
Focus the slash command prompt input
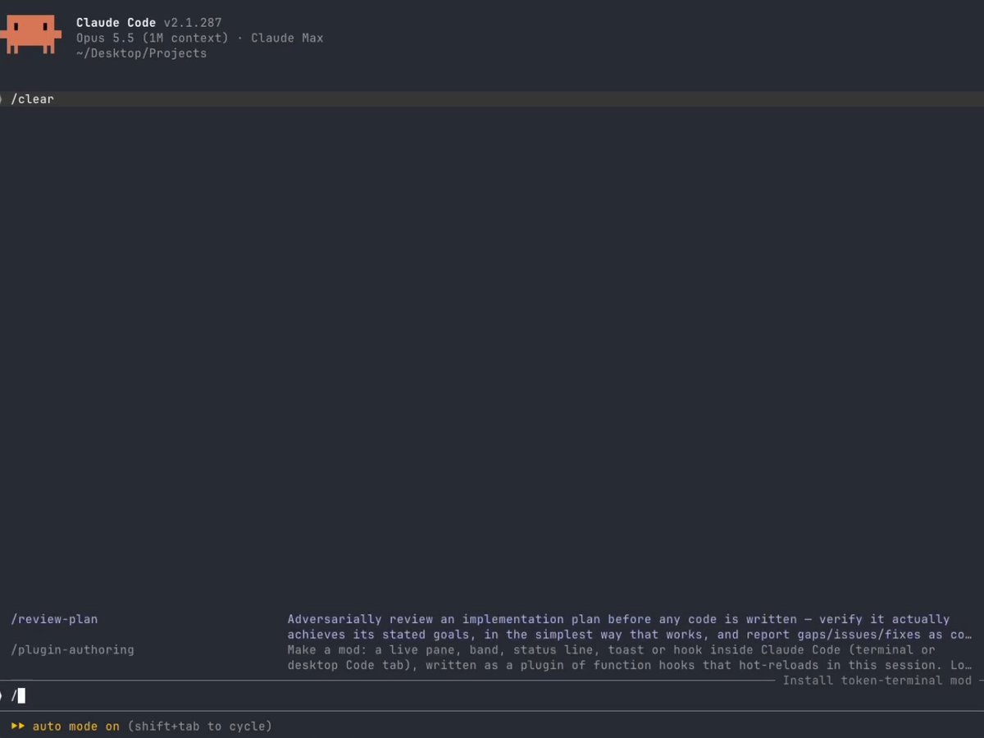coord(492,696)
